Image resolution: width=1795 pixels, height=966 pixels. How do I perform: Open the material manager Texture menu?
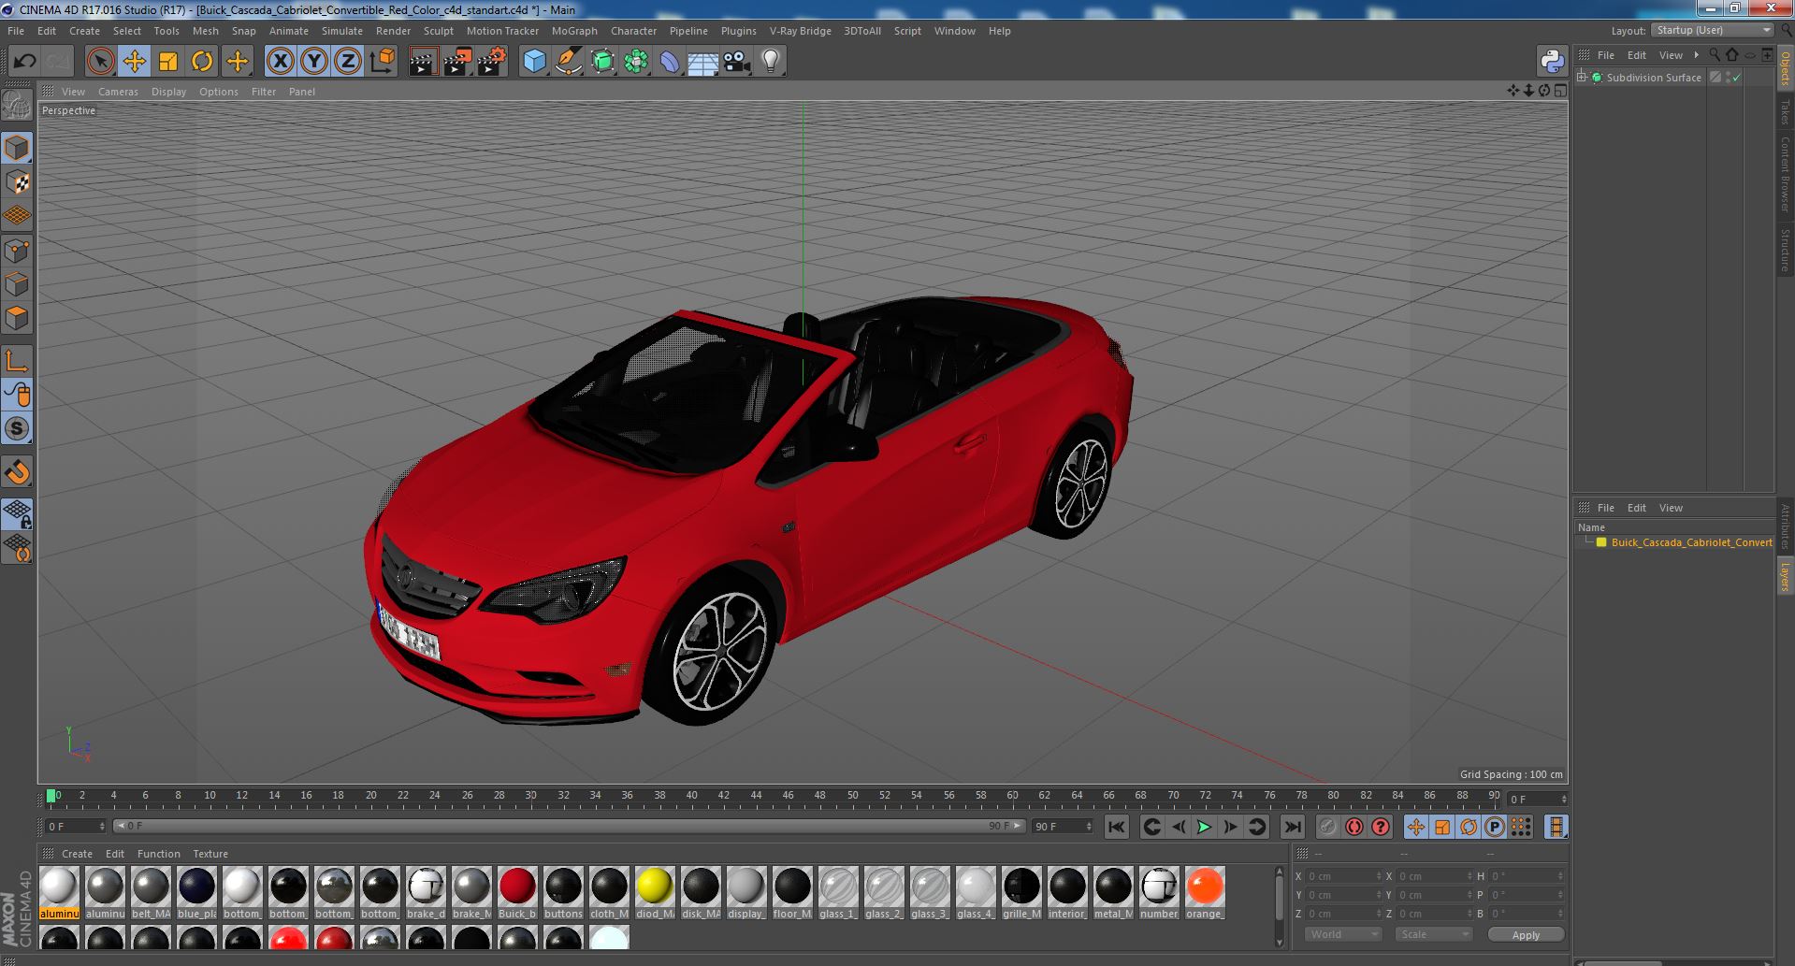coord(210,854)
